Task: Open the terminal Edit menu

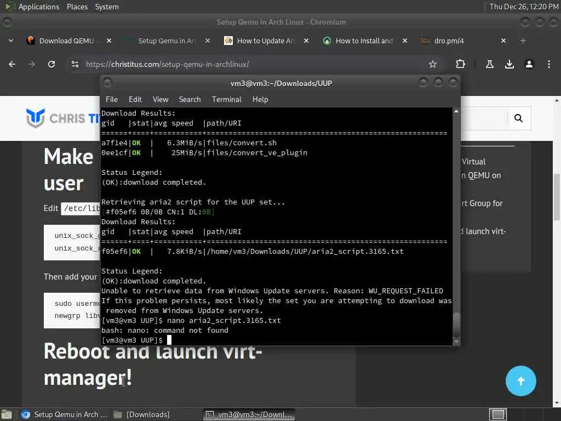Action: click(x=135, y=100)
